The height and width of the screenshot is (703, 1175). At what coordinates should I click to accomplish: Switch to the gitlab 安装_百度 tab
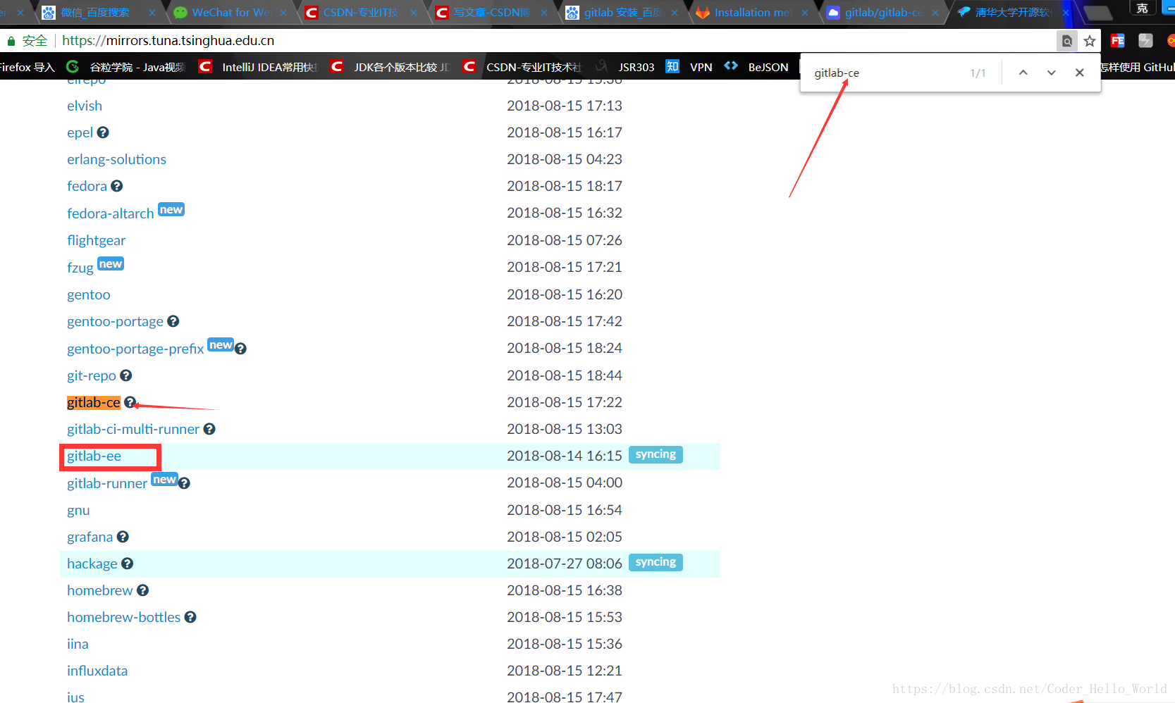622,13
